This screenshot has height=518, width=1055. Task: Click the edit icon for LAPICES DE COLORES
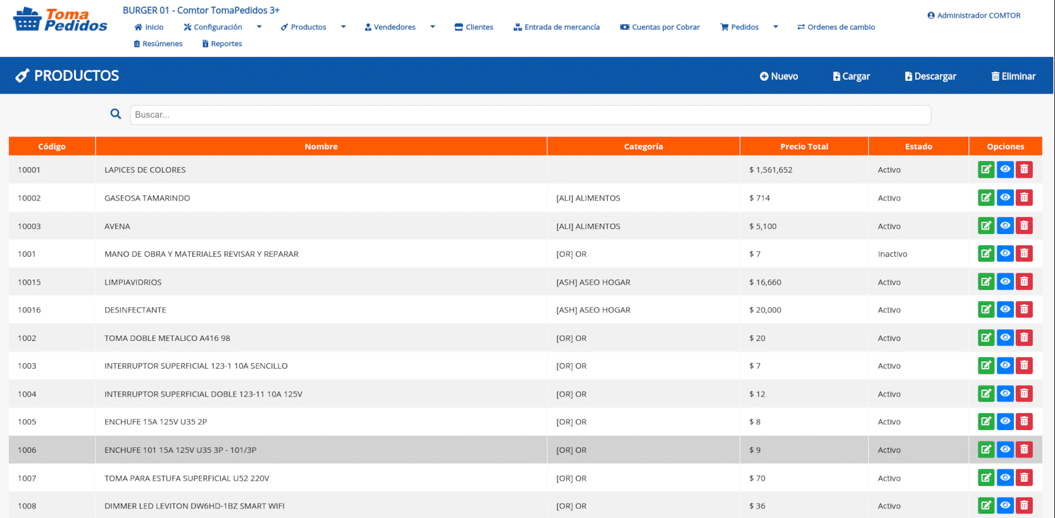click(986, 170)
